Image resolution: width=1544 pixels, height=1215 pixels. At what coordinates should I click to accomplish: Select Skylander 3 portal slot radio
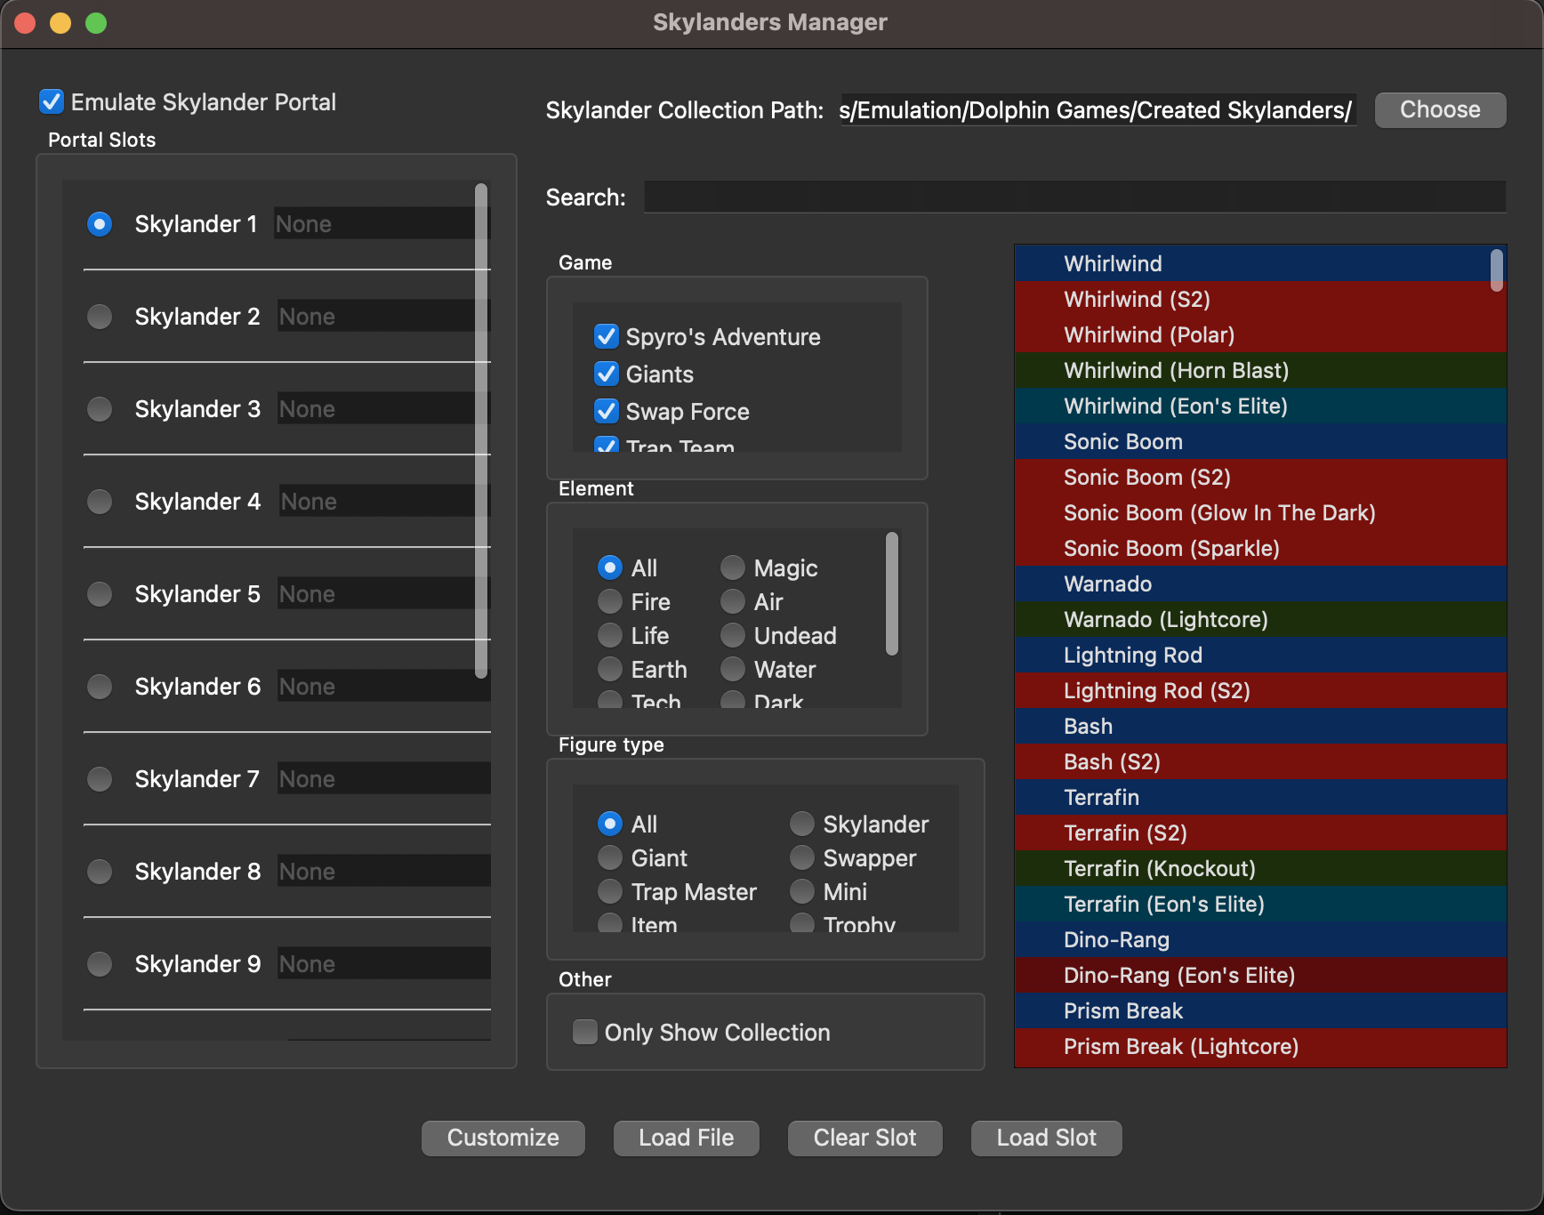100,409
